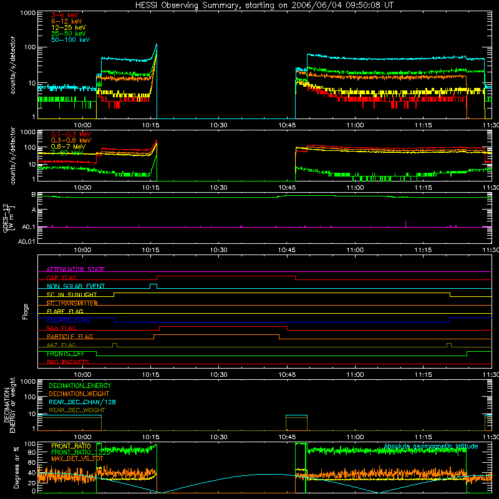Click the DECIMATION_ENERGY legend label
This screenshot has height=499, width=499.
click(80, 385)
